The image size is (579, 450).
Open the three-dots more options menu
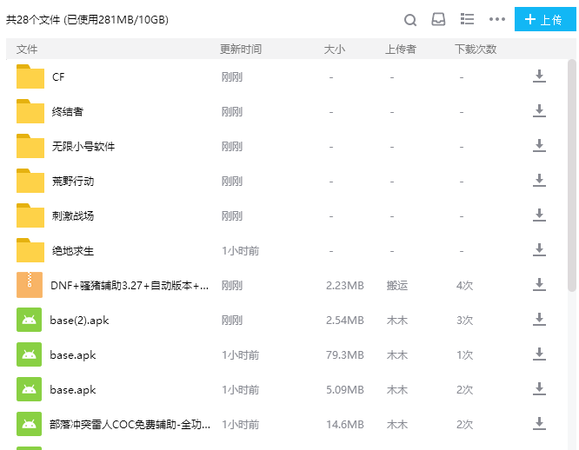click(496, 19)
